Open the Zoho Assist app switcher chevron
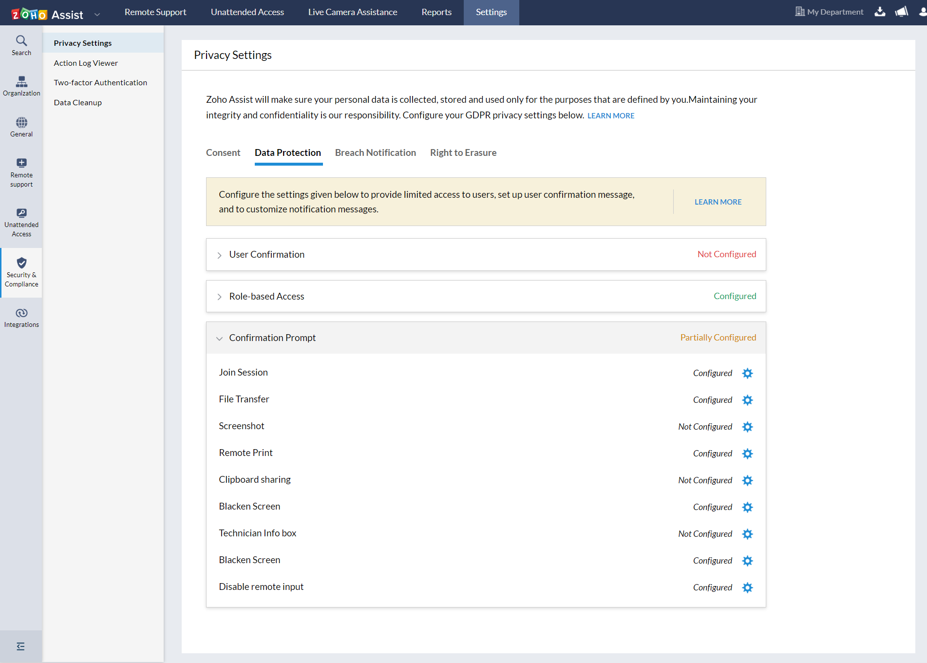This screenshot has width=927, height=663. coord(96,14)
